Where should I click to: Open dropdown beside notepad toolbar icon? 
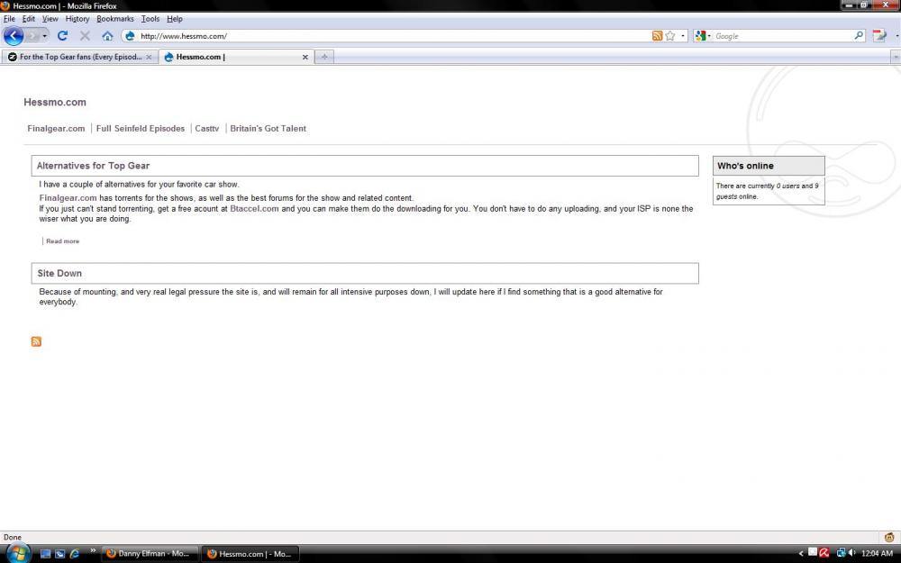896,36
